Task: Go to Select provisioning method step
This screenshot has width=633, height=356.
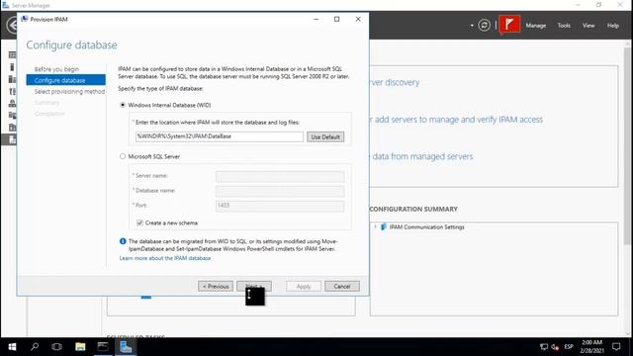Action: [x=69, y=92]
